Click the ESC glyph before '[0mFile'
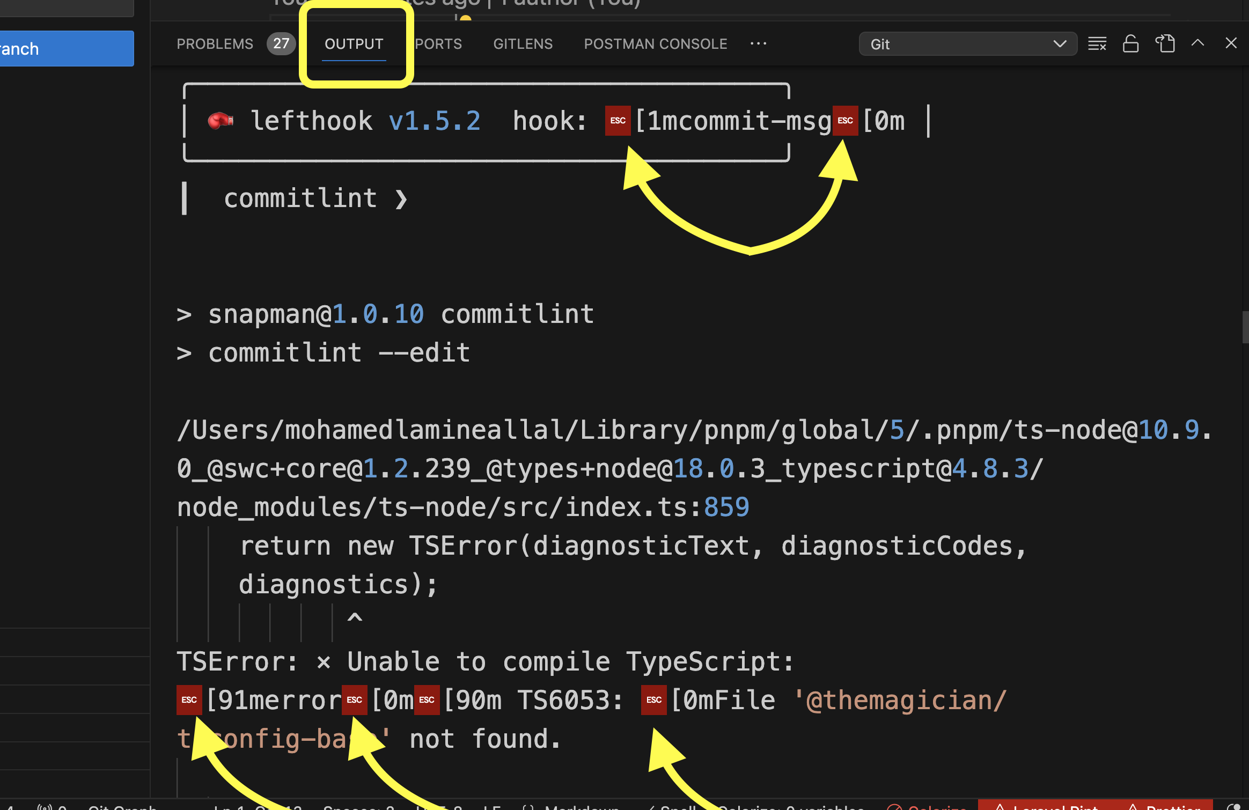Screen dimensions: 1249x810 click(654, 700)
